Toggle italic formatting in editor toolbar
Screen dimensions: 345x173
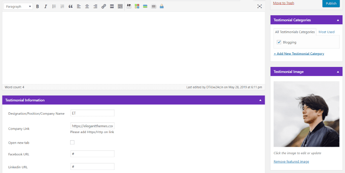(45, 7)
